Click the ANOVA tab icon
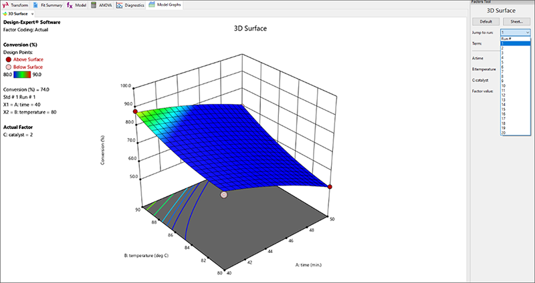This screenshot has height=283, width=535. point(94,5)
